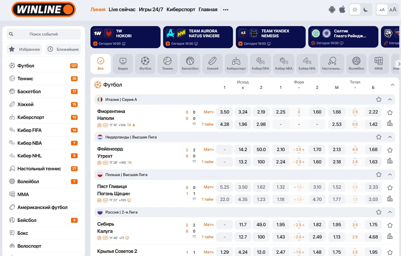The width and height of the screenshot is (401, 256).
Task: Open Игры 24/7 in the top navigation
Action: [151, 9]
